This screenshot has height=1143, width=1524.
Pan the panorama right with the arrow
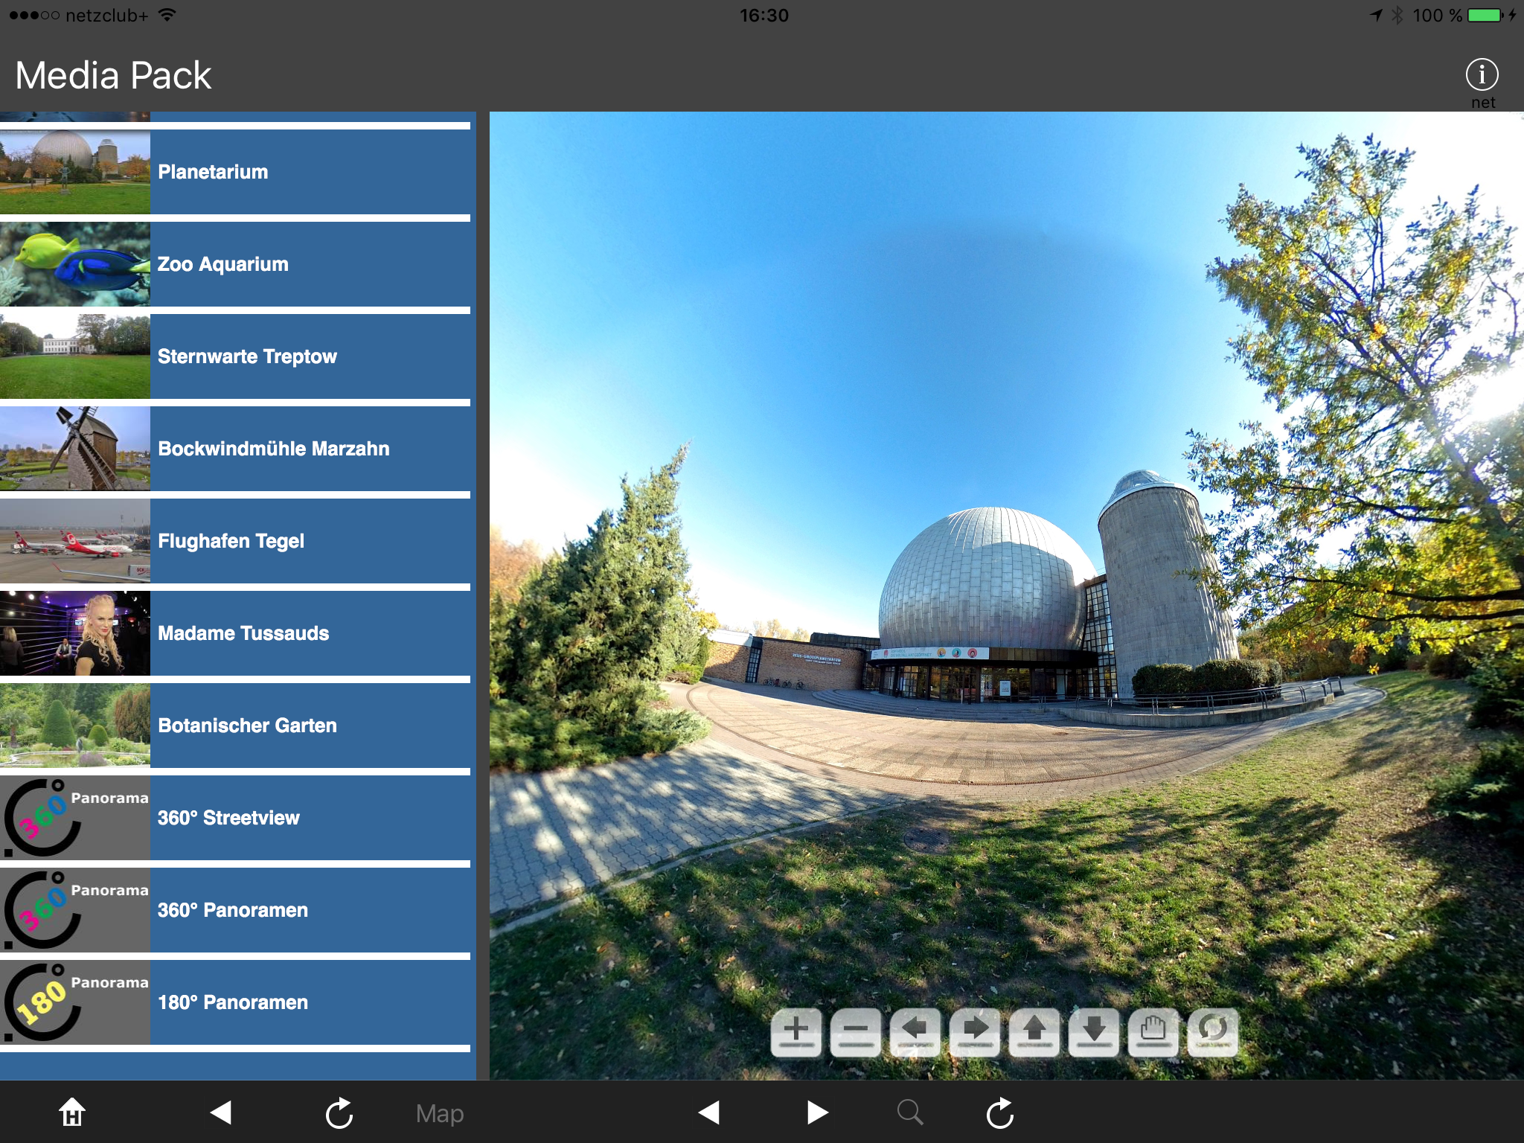(x=975, y=1032)
